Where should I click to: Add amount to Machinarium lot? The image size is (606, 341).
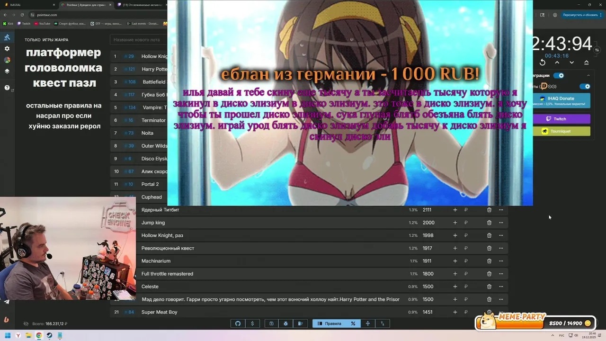pos(455,261)
